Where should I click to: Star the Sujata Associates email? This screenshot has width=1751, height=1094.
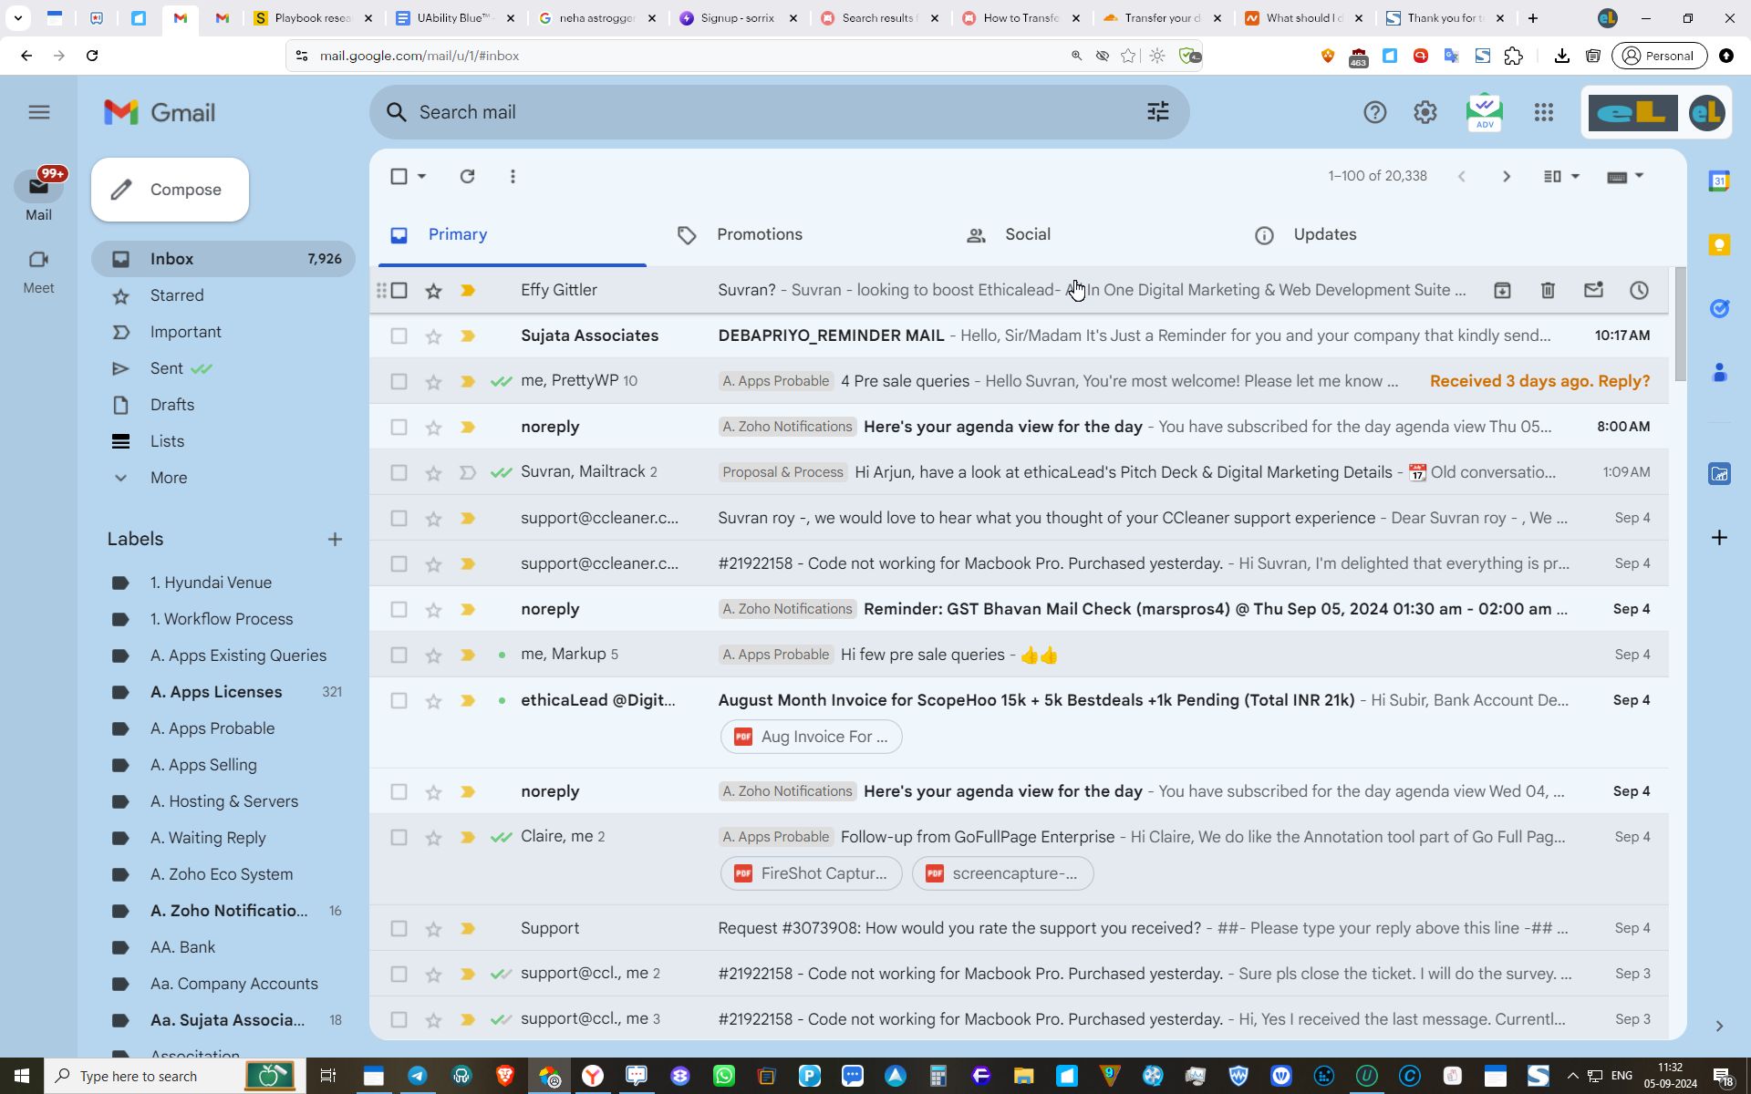tap(433, 335)
